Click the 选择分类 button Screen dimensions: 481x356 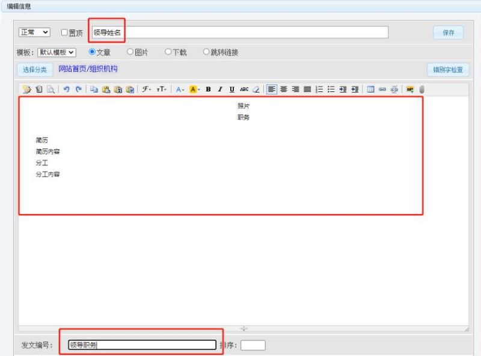pos(34,70)
